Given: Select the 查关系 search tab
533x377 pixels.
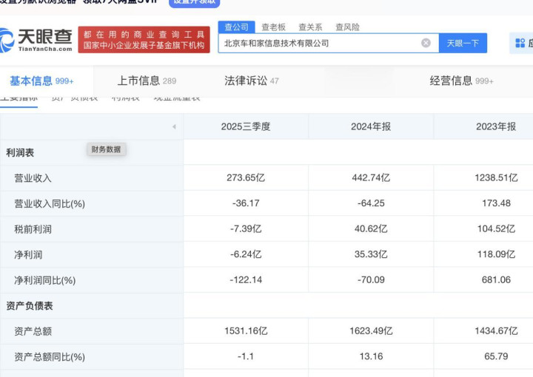Looking at the screenshot, I should (310, 27).
